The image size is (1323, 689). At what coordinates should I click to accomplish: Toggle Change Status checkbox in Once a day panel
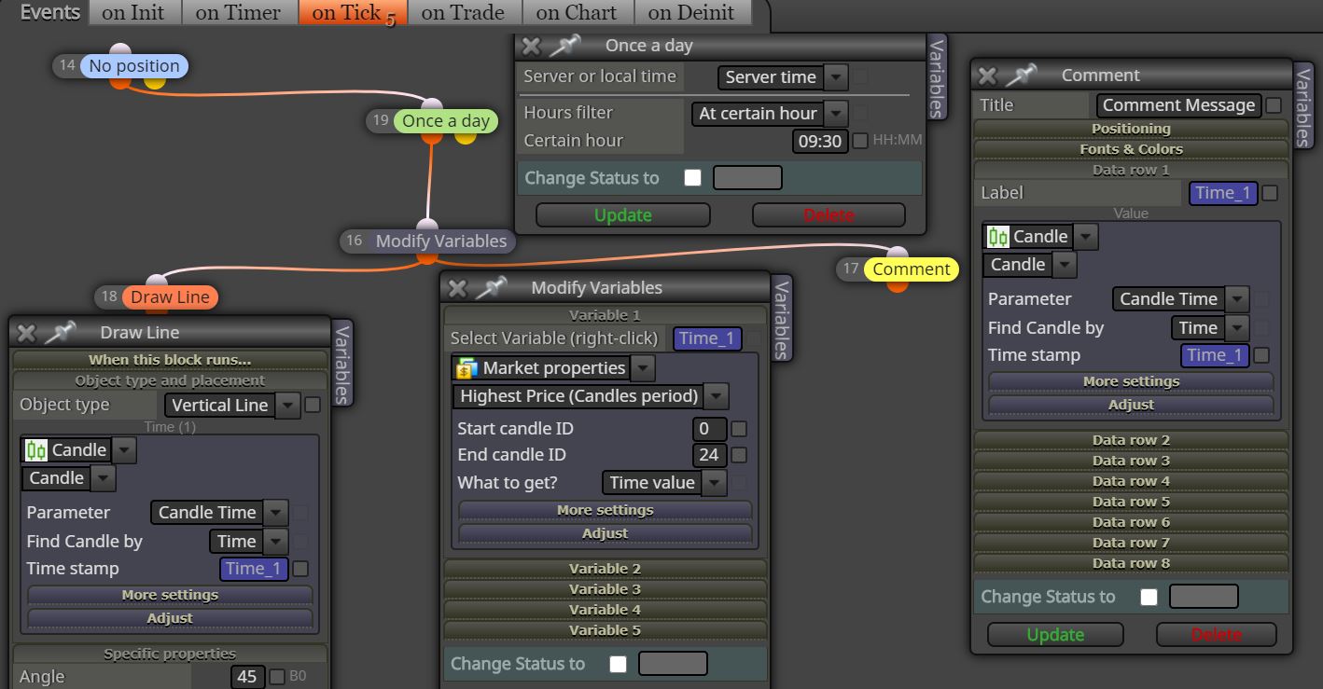tap(692, 178)
